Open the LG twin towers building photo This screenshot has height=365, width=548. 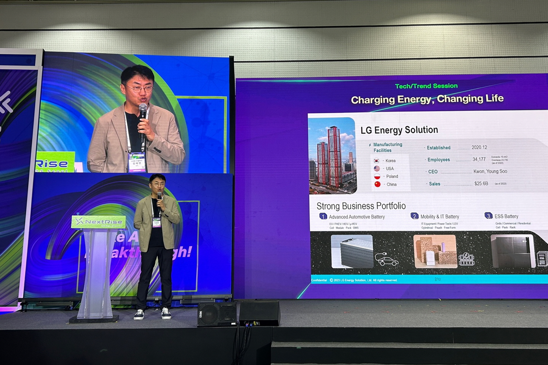[x=332, y=156]
